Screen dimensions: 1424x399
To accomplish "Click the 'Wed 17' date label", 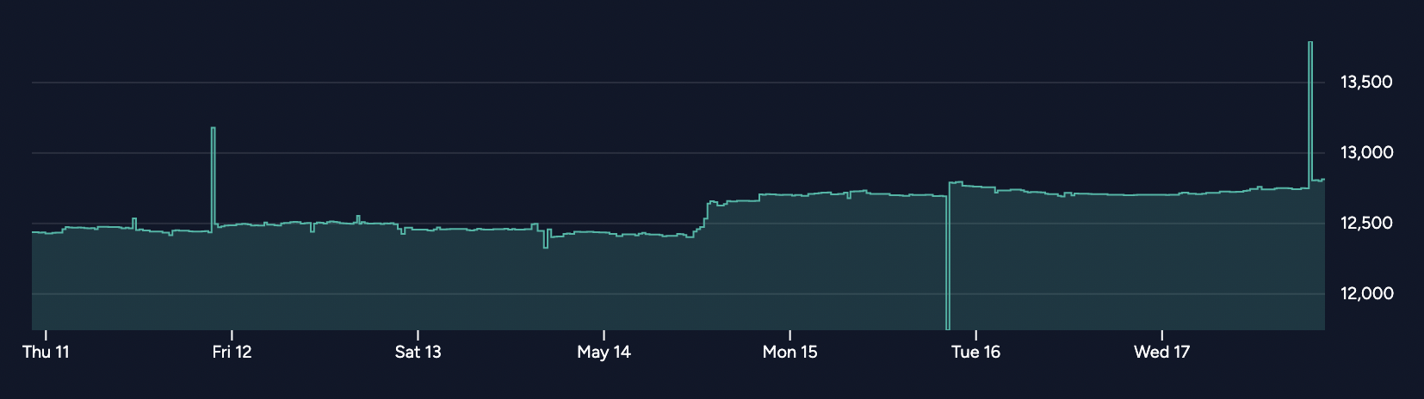I will 1161,352.
